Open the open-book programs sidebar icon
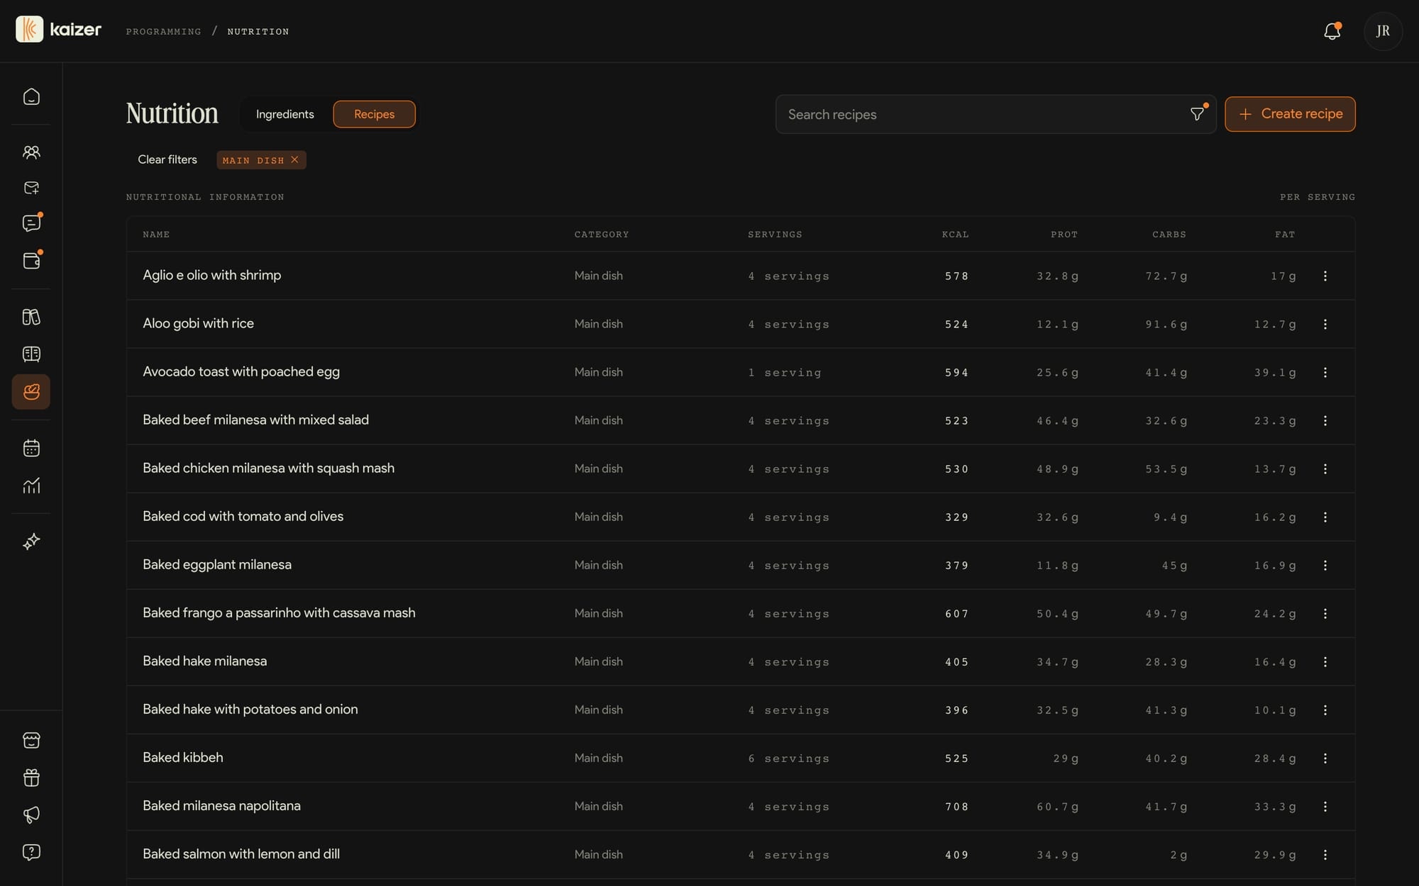This screenshot has height=886, width=1419. pos(31,354)
